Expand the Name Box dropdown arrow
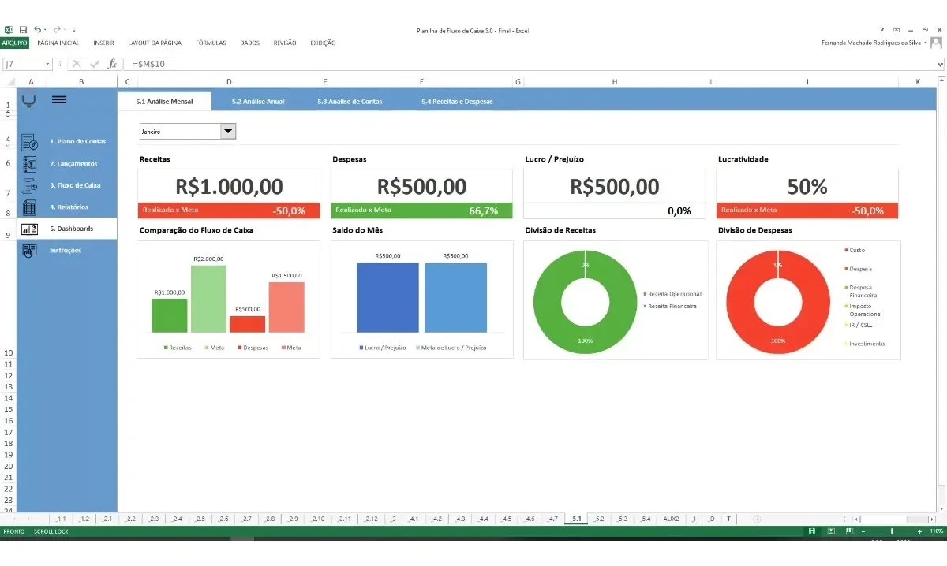The image size is (947, 566). tap(47, 64)
